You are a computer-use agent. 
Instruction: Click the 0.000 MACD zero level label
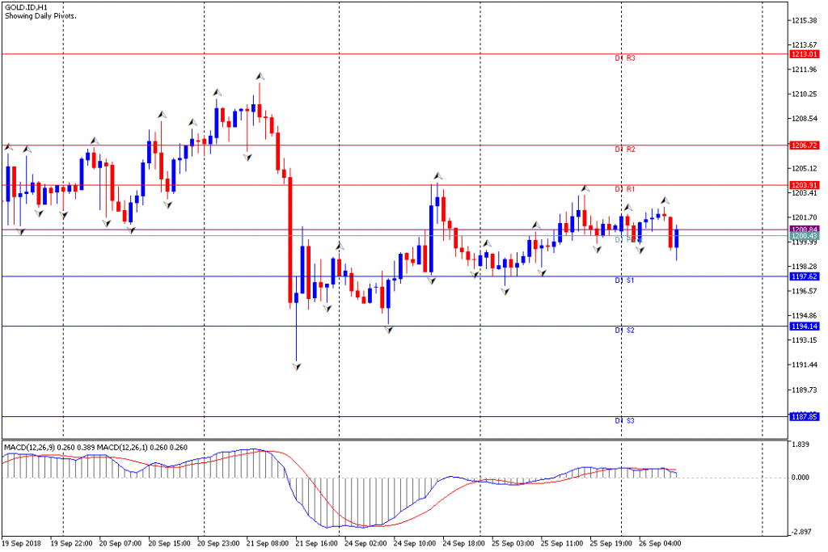click(x=800, y=478)
